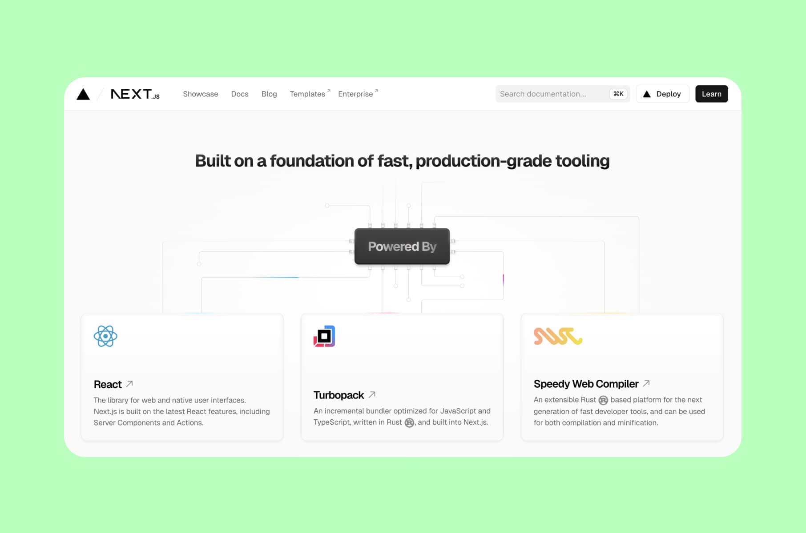Image resolution: width=806 pixels, height=533 pixels.
Task: Open the Speedy Web Compiler title link
Action: [586, 384]
